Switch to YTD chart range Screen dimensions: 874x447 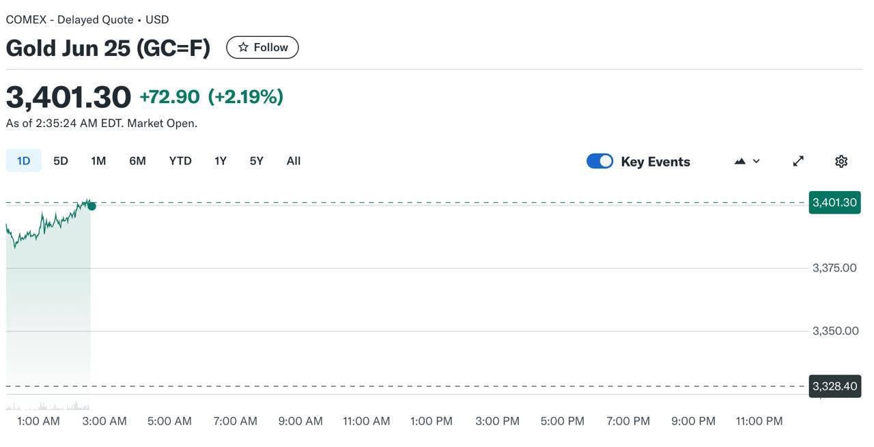tap(180, 161)
